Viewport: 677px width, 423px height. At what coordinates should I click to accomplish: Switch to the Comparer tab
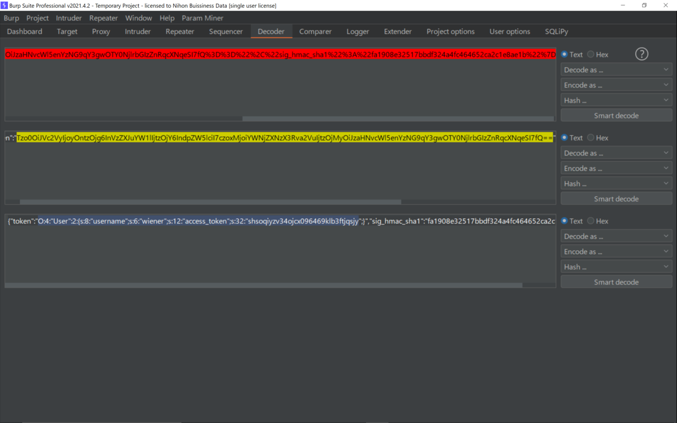(x=315, y=32)
